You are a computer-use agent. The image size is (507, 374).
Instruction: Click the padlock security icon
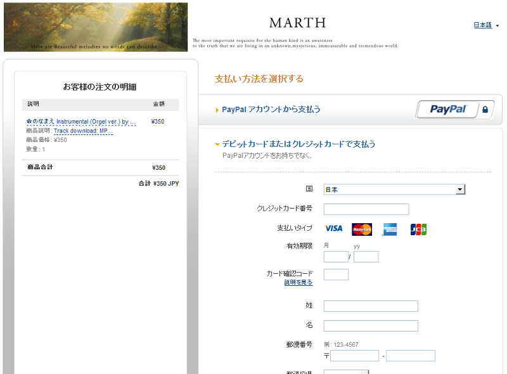485,110
